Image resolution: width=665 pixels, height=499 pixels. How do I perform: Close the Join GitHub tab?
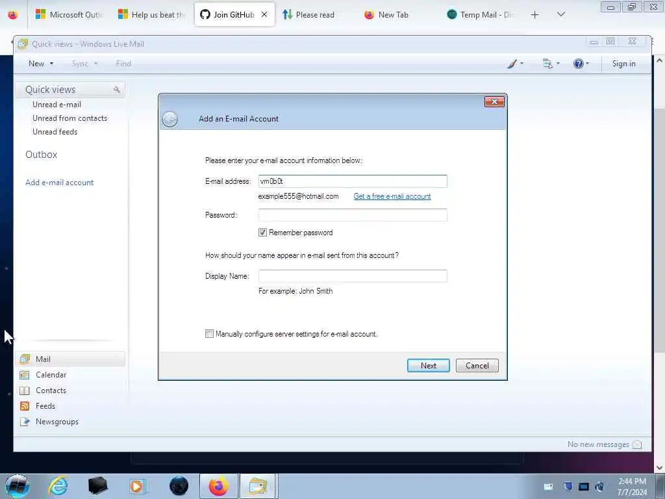(264, 14)
